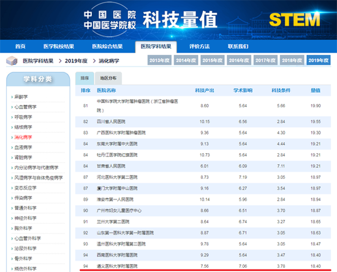This screenshot has height=272, width=337.
Task: Click the 东南大学附属中大医院 hospital name
Action: coord(117,144)
